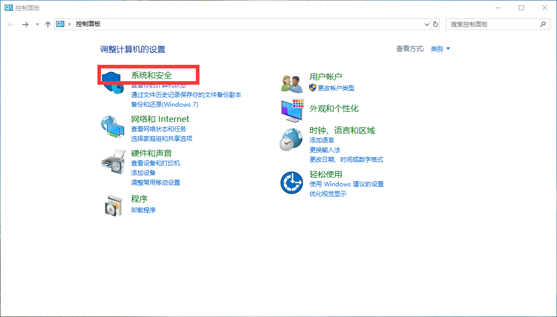Open 更改帐户类型 link
The width and height of the screenshot is (557, 317).
336,88
